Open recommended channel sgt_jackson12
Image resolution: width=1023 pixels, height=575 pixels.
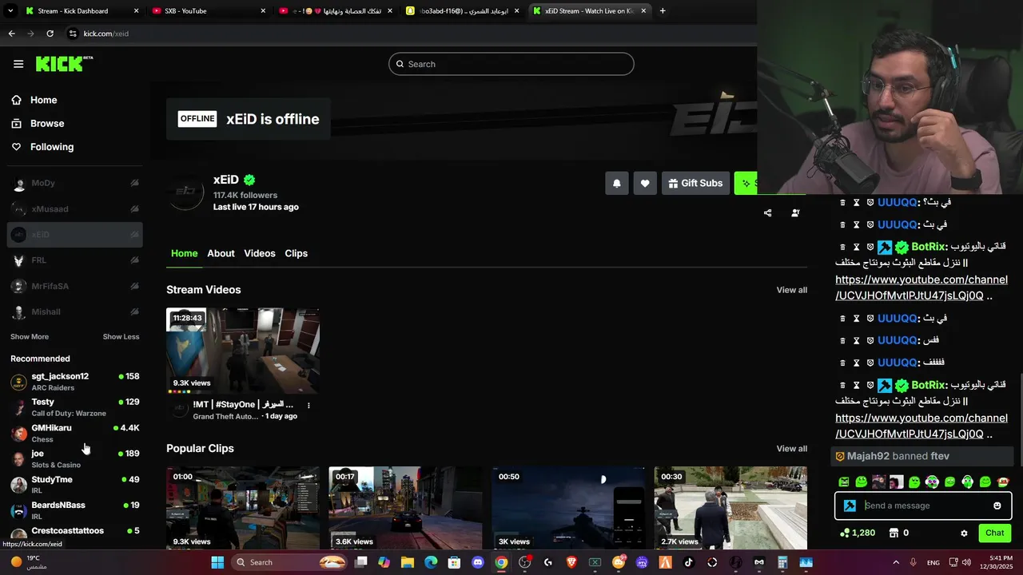pyautogui.click(x=75, y=382)
